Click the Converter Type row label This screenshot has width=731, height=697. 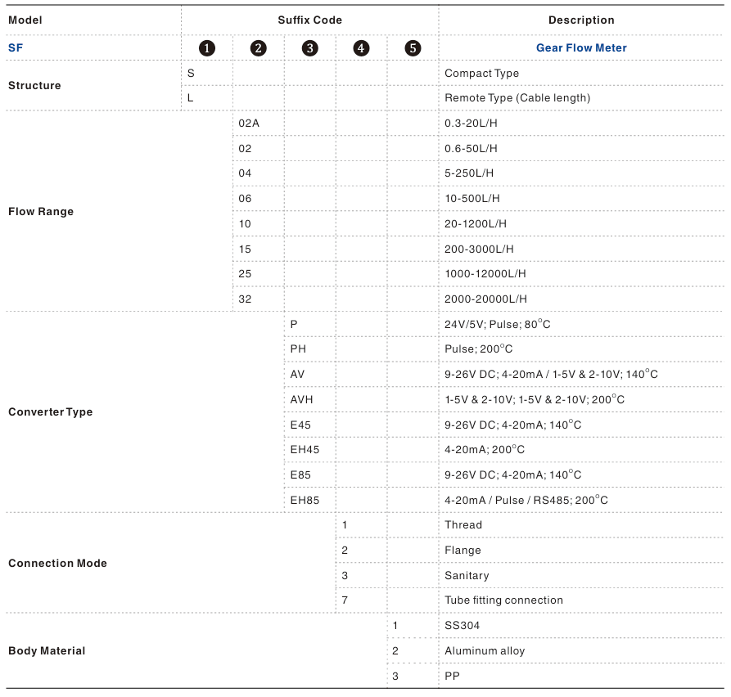(50, 412)
